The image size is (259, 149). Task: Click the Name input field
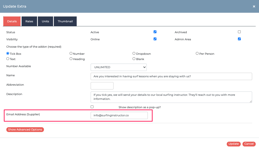[x=171, y=77]
